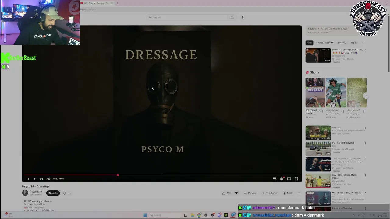Image resolution: width=390 pixels, height=219 pixels.
Task: Click the Télécharger download button
Action: pyautogui.click(x=269, y=193)
